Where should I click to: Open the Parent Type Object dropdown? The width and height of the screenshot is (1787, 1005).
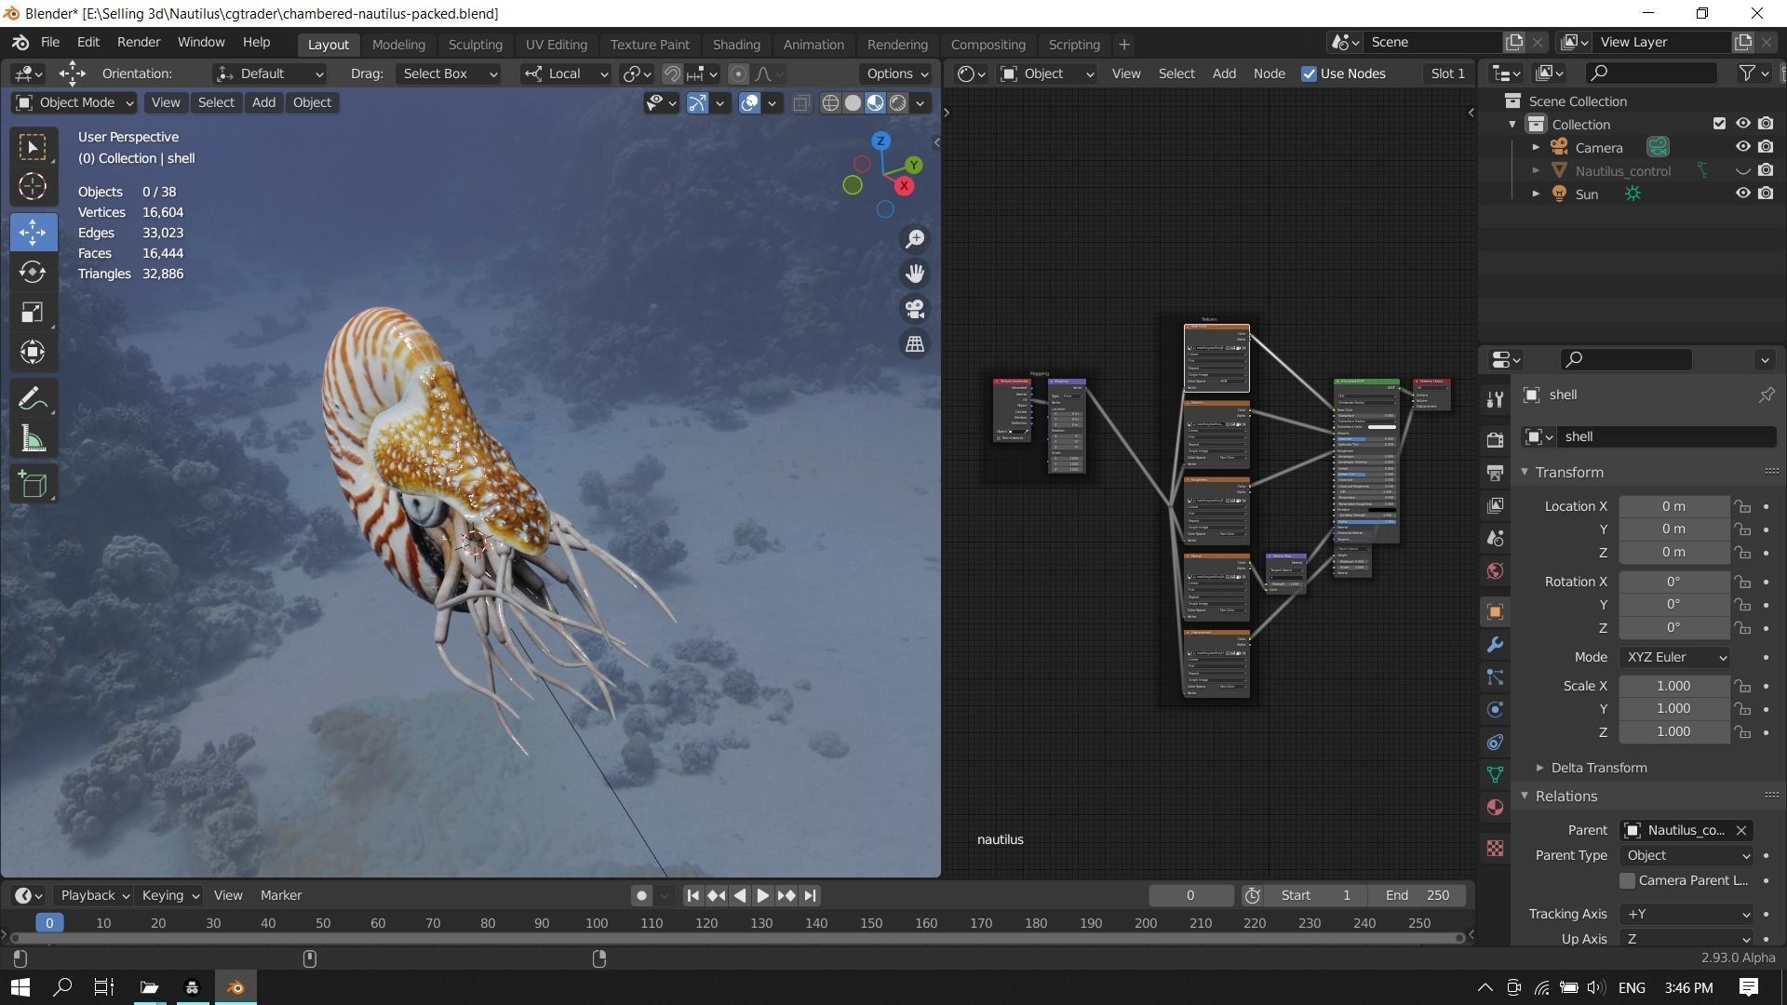coord(1687,855)
